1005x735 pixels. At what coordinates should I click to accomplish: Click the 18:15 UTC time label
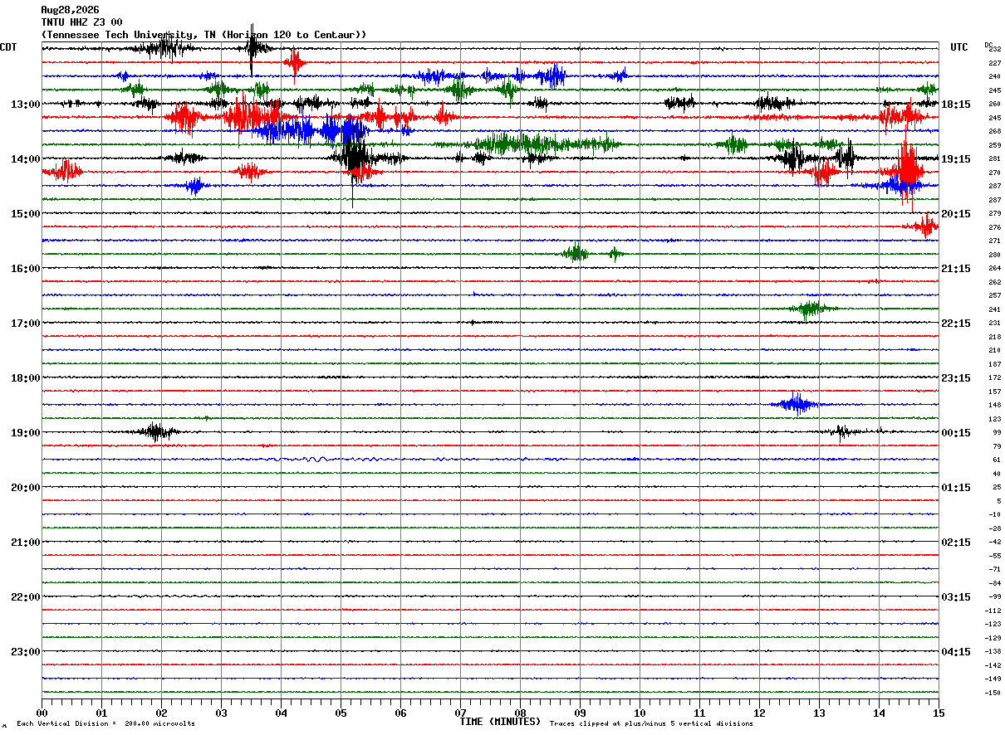[x=956, y=105]
